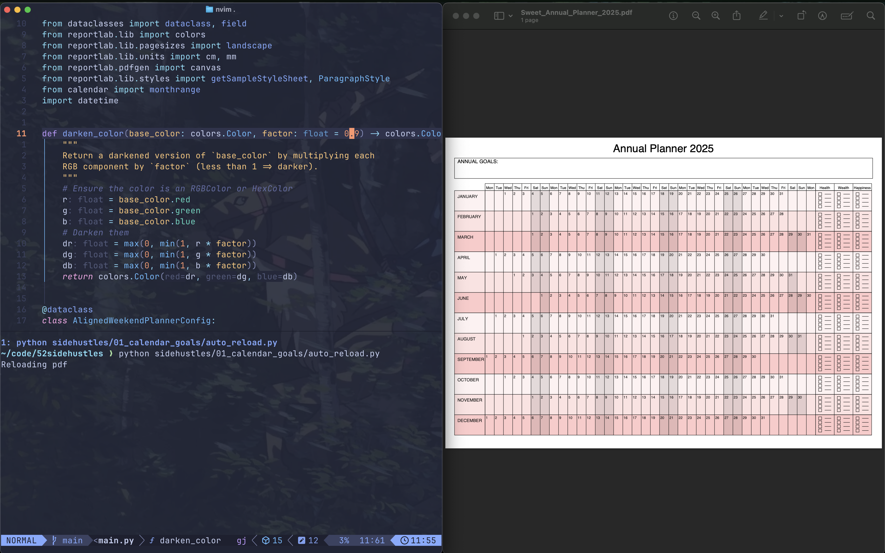Screen dimensions: 885x553
Task: Check first Happiness checkbox in APRIL row
Action: 858,255
